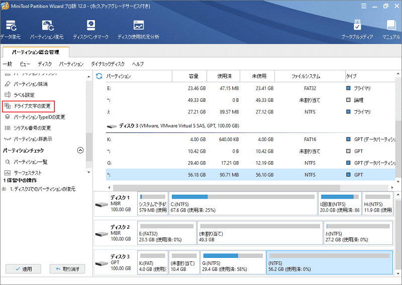The image size is (402, 285).
Task: Sort by タイプ column header
Action: click(x=370, y=76)
